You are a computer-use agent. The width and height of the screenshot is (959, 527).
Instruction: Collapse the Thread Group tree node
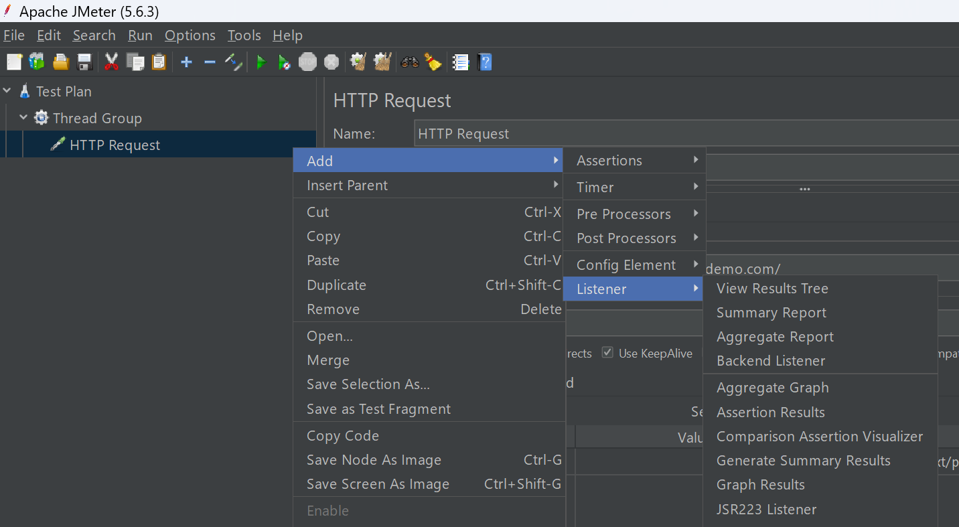(23, 118)
